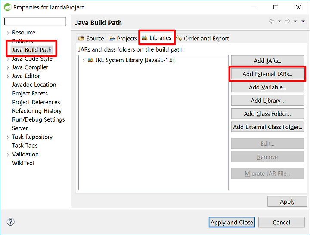Click the Add Variable... button

[x=267, y=87]
